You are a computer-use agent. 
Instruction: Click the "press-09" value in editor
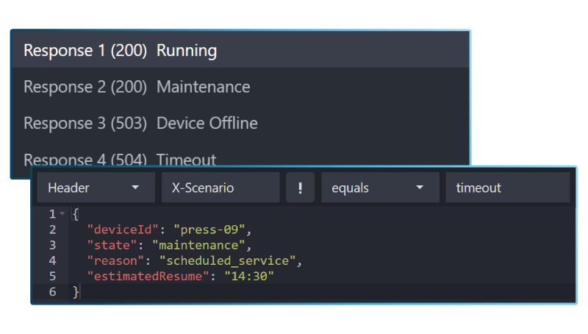point(209,230)
